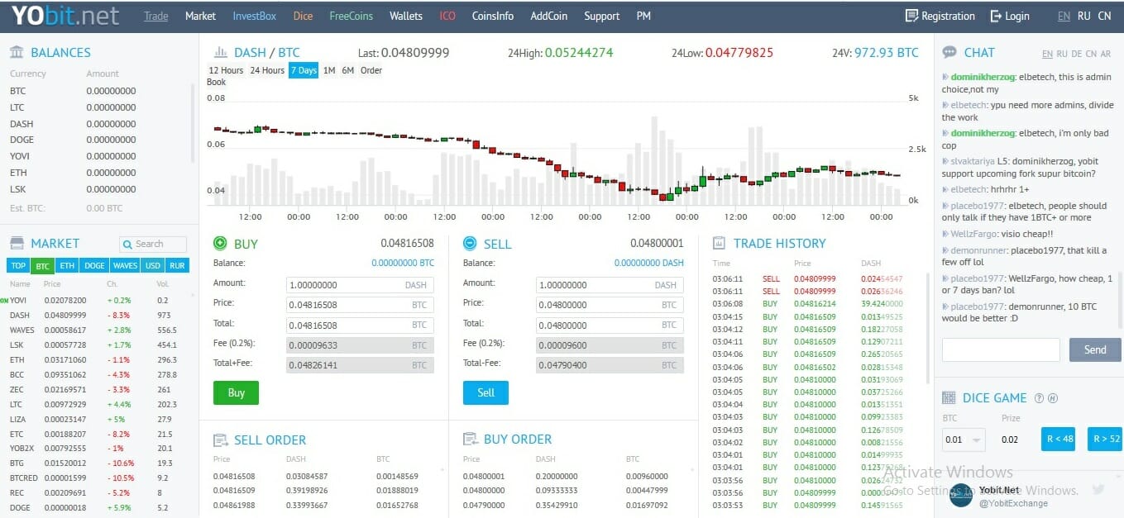
Task: Click the Market search field
Action: (x=153, y=244)
